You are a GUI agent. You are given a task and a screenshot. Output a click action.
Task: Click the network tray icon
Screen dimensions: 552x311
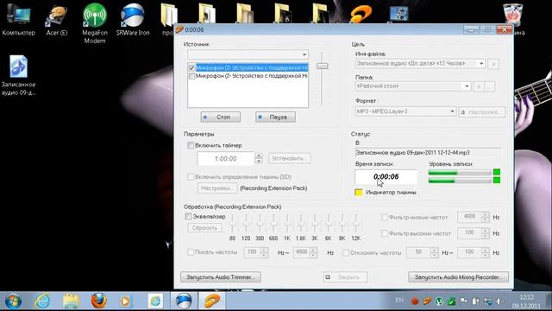[x=487, y=301]
